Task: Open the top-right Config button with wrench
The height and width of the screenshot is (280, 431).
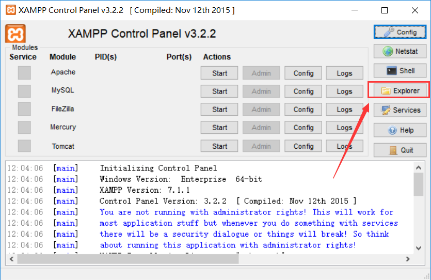Action: [400, 32]
